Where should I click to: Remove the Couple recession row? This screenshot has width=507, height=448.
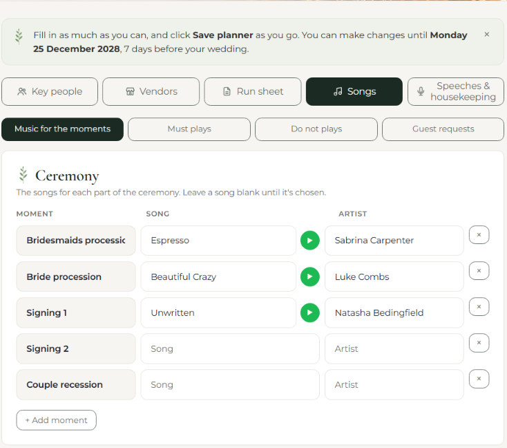[479, 378]
